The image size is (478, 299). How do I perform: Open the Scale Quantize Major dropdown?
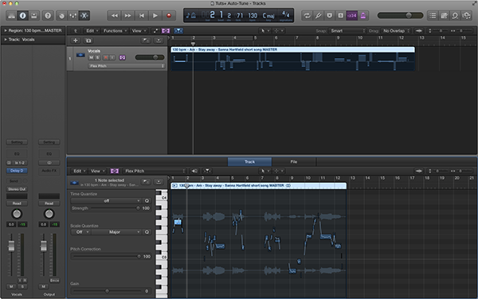116,232
